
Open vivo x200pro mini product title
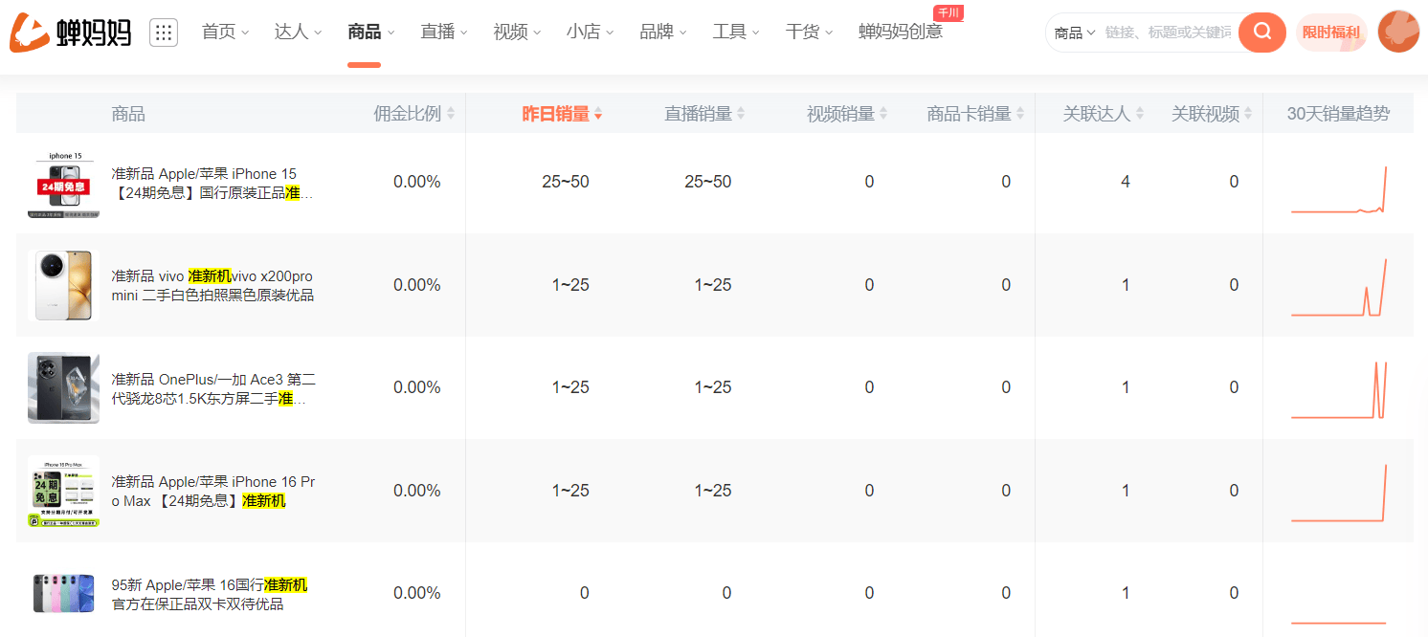point(212,285)
